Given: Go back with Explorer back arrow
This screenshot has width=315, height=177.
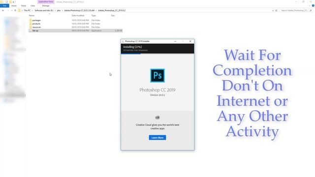Looking at the screenshot, I should coord(3,10).
